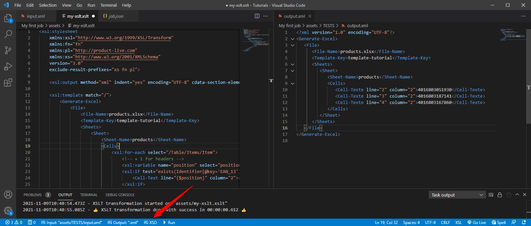The width and height of the screenshot is (531, 226).
Task: Toggle the Spell checker in status bar
Action: tap(499, 223)
